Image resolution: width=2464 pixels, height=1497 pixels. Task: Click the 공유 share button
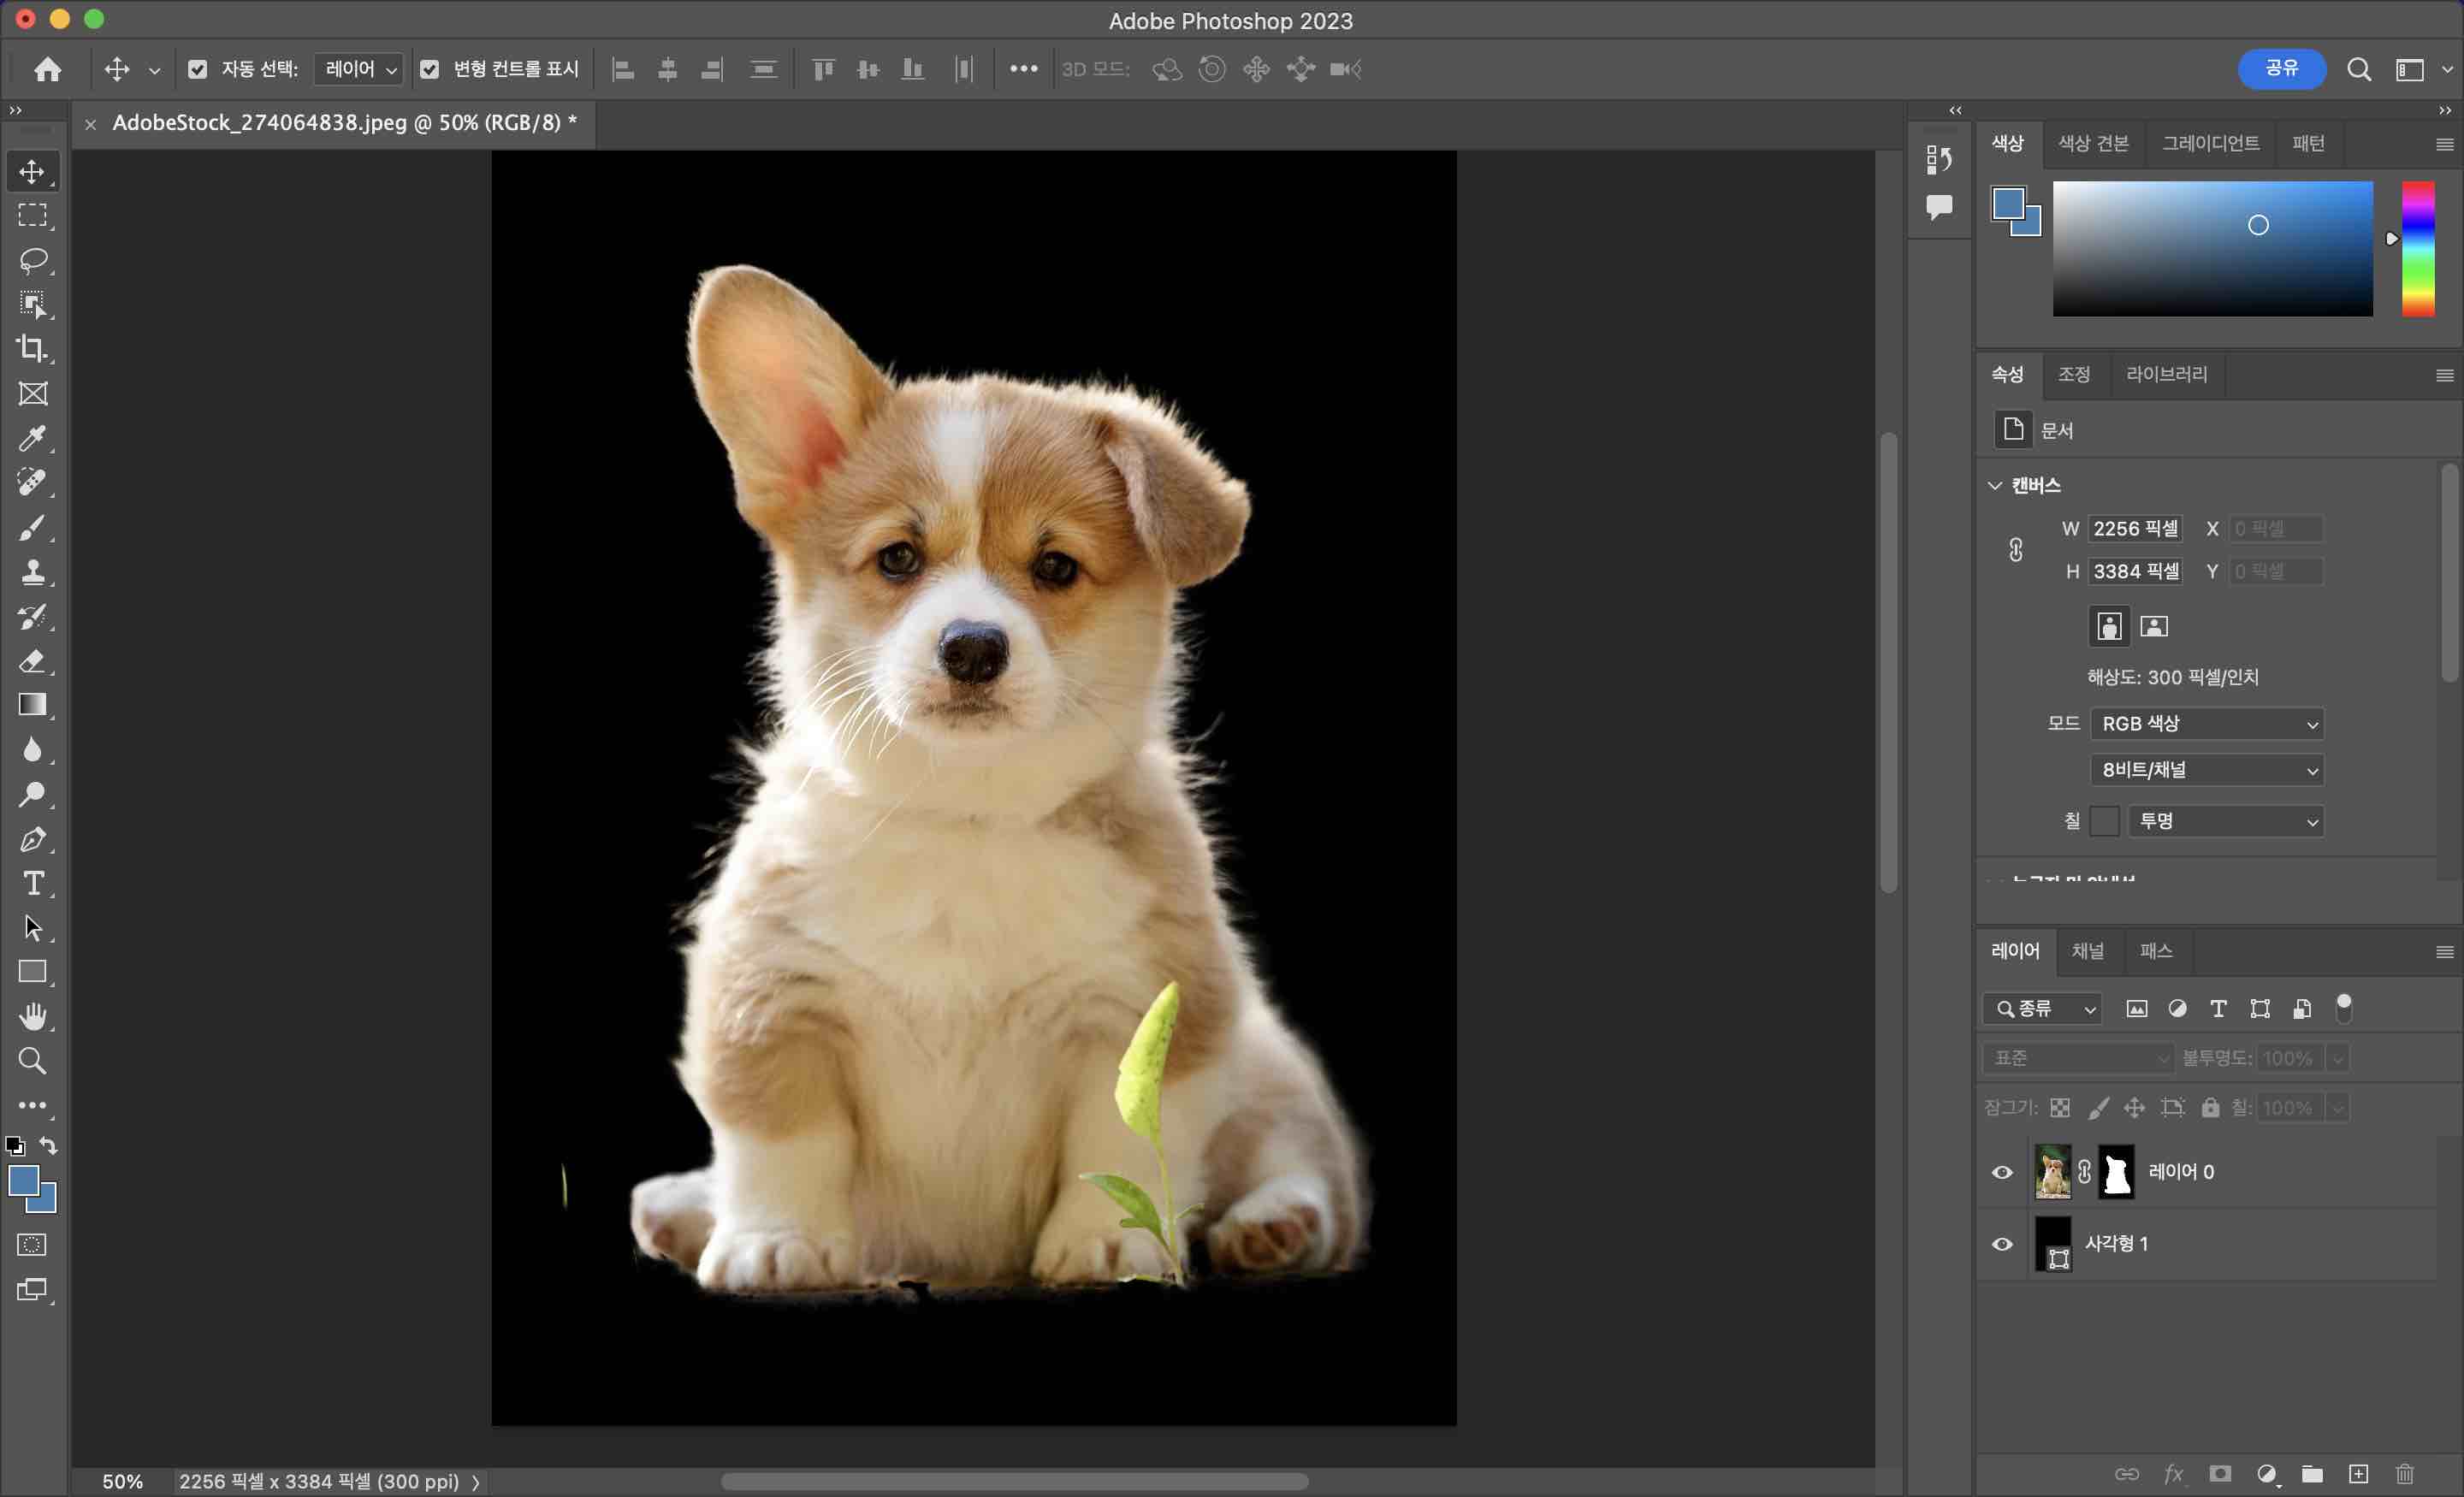2281,68
